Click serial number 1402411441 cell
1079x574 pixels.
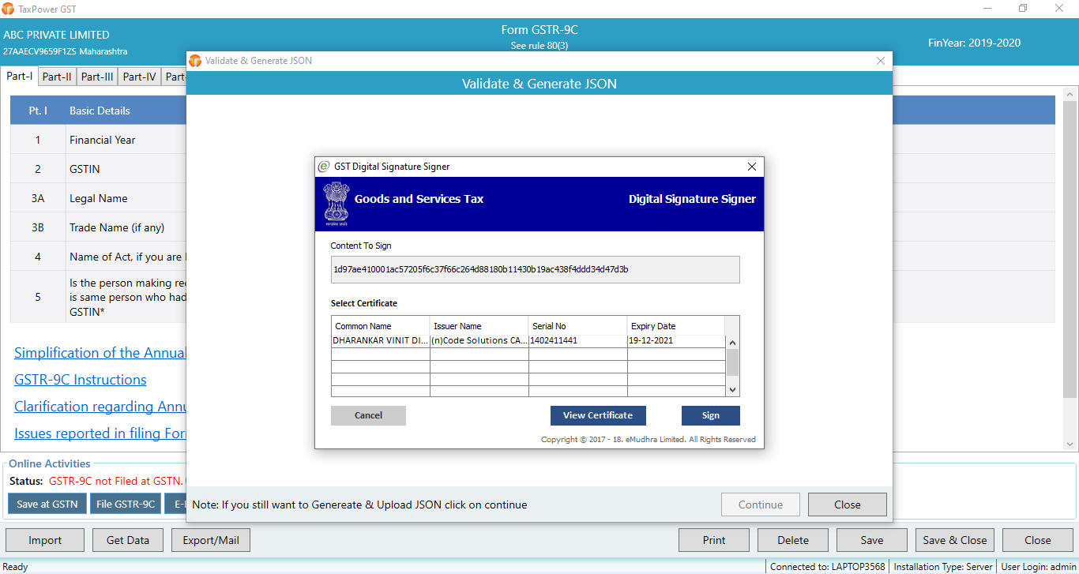(x=578, y=341)
